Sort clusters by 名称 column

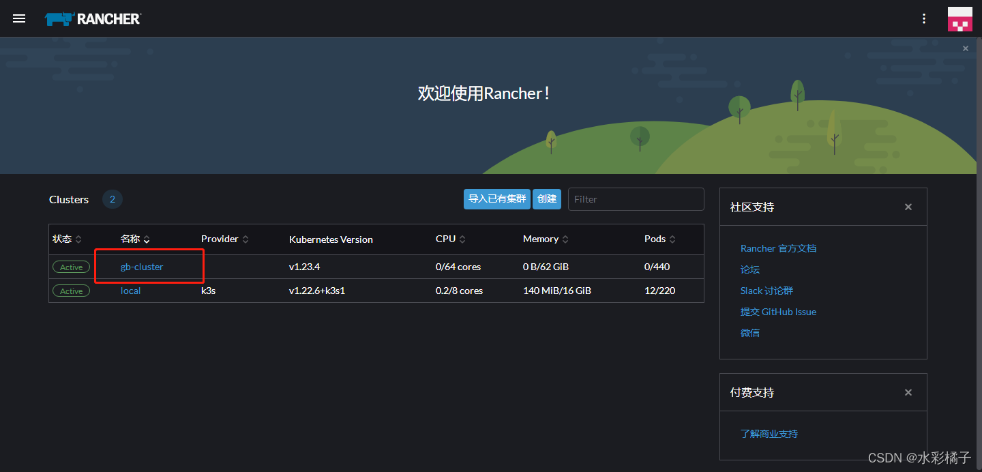pyautogui.click(x=135, y=239)
